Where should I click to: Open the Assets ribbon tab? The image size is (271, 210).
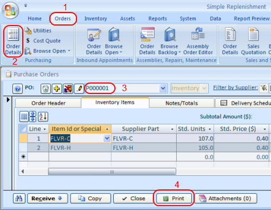pos(127,18)
